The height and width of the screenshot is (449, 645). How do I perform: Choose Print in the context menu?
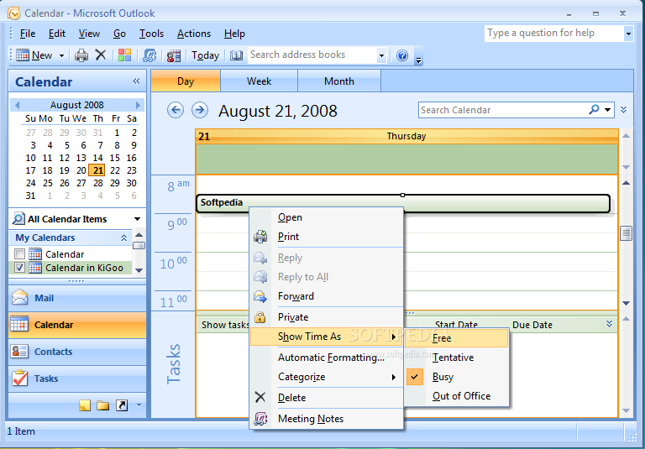point(327,237)
